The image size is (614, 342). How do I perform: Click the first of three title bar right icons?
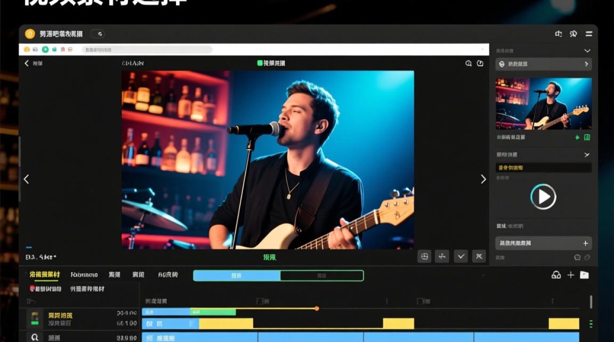[558, 34]
